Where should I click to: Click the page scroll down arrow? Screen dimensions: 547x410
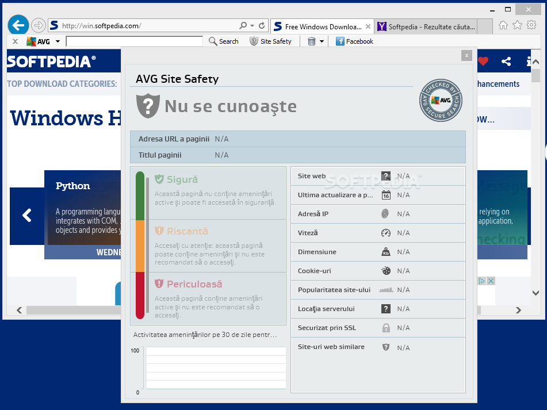(x=535, y=293)
